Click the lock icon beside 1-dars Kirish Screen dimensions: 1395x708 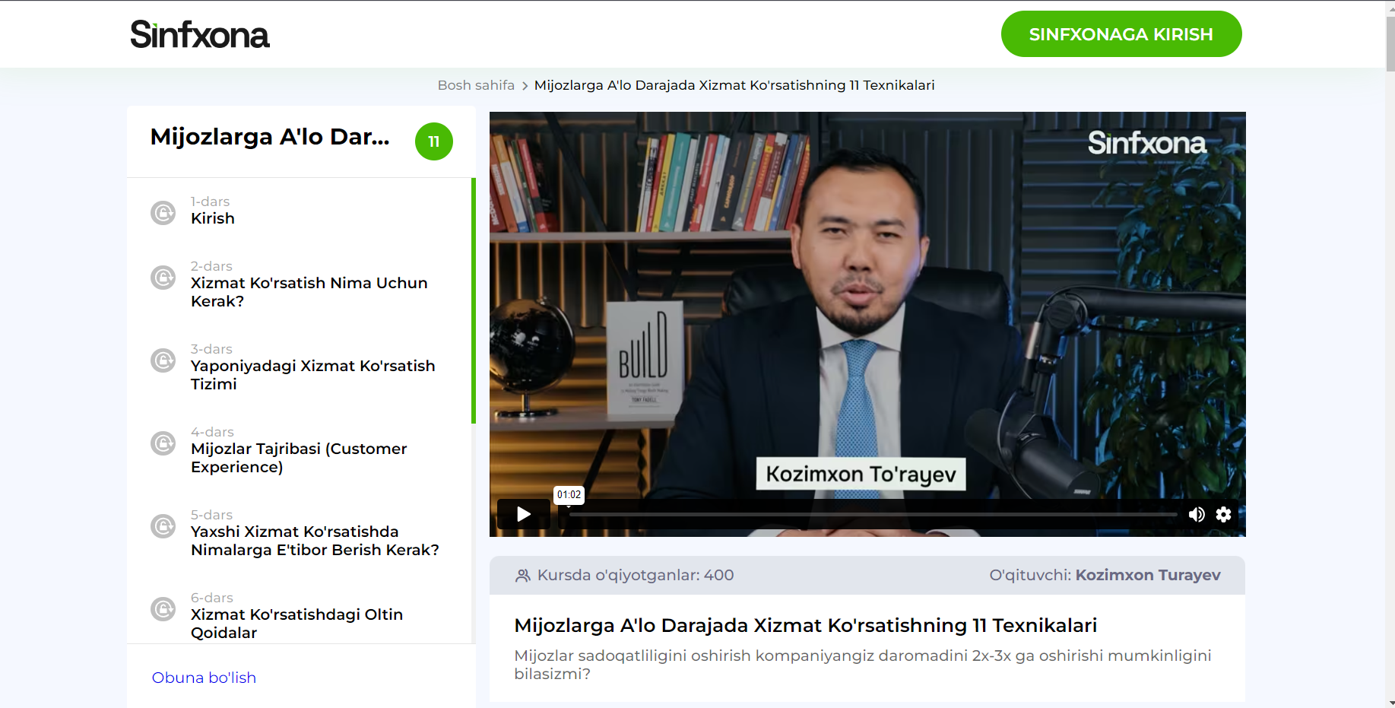tap(163, 213)
